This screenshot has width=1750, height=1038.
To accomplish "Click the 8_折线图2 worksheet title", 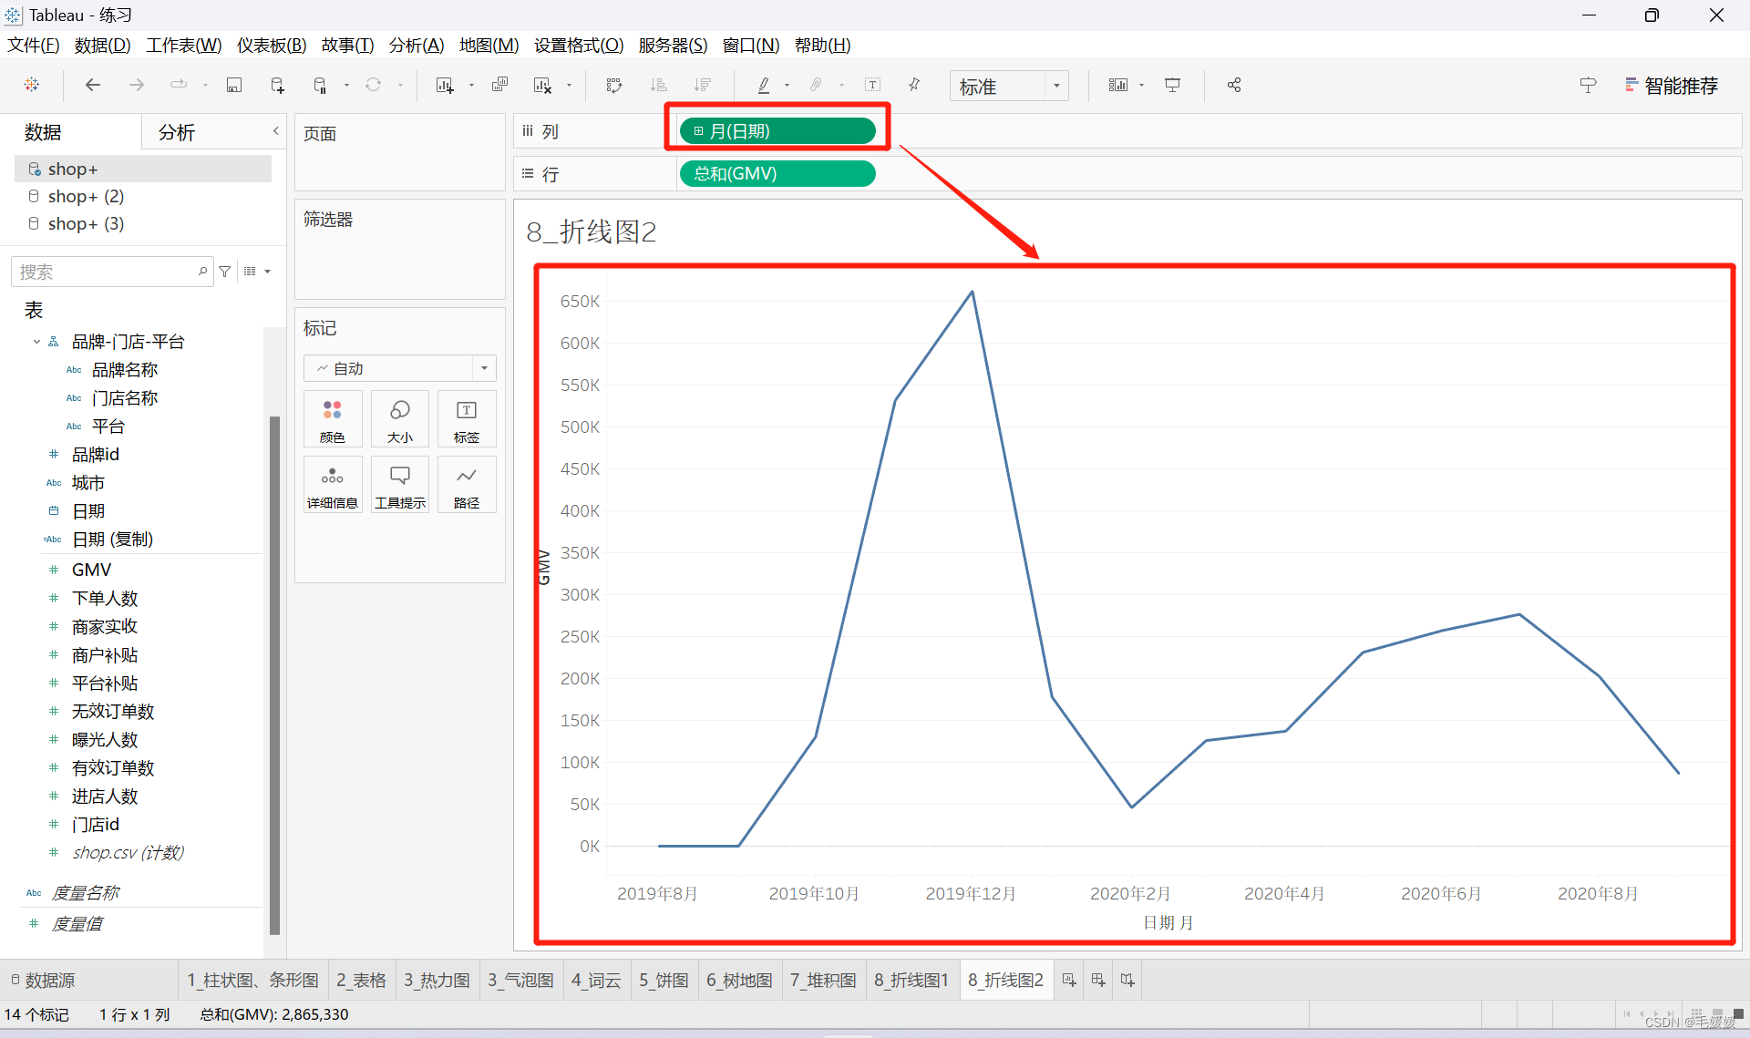I will tap(591, 231).
